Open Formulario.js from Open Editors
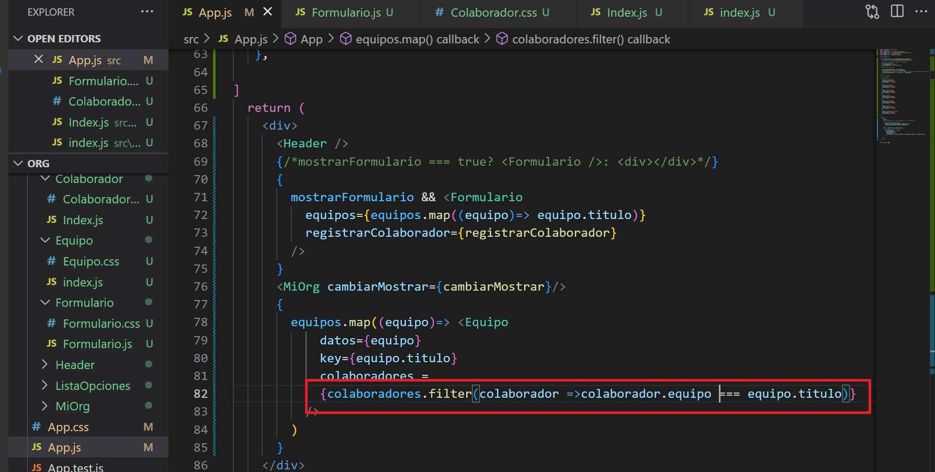The height and width of the screenshot is (472, 935). 89,81
